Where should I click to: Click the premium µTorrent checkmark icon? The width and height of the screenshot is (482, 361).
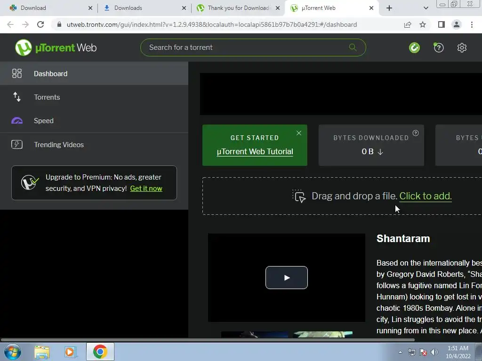[30, 183]
